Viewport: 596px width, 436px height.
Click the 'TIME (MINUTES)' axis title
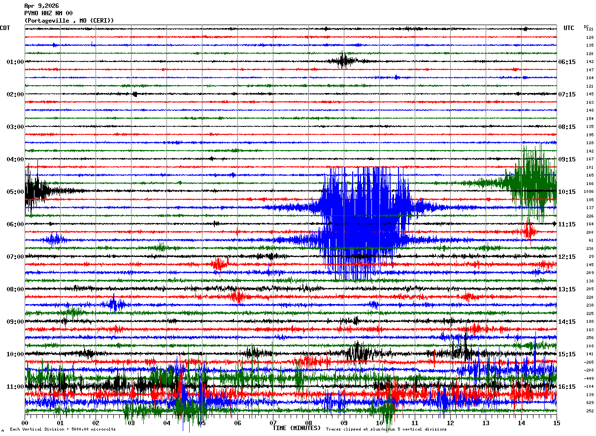coord(297,428)
